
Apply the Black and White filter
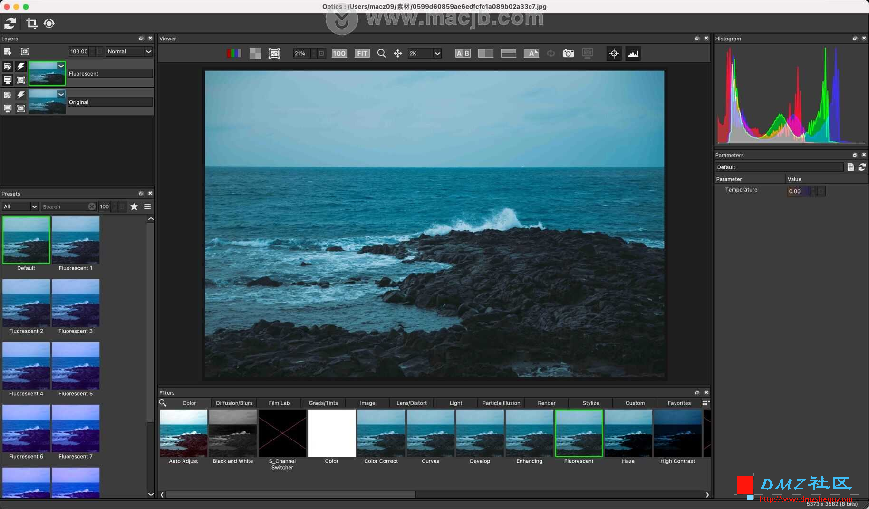pyautogui.click(x=233, y=433)
